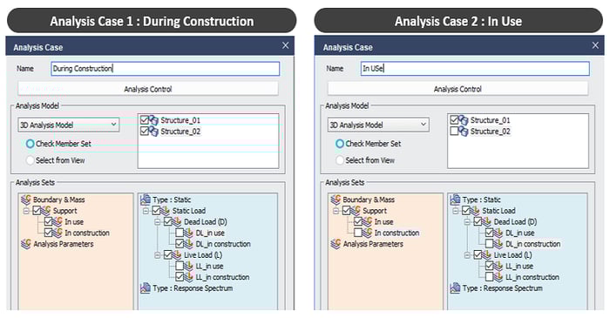Select LL_in construction item in left dialog
Viewport: 610px width, 318px height.
pyautogui.click(x=222, y=277)
